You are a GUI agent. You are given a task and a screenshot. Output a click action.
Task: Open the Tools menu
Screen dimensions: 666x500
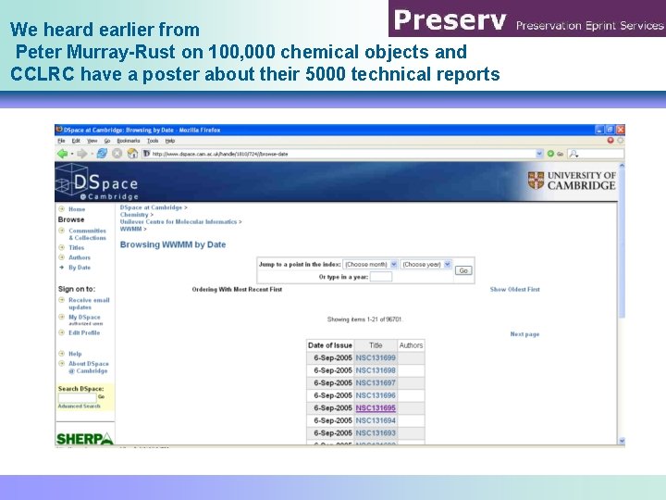pos(153,141)
